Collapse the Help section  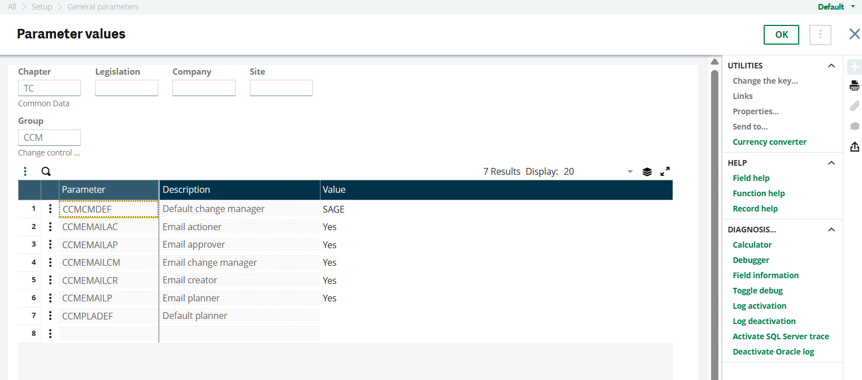pyautogui.click(x=831, y=163)
